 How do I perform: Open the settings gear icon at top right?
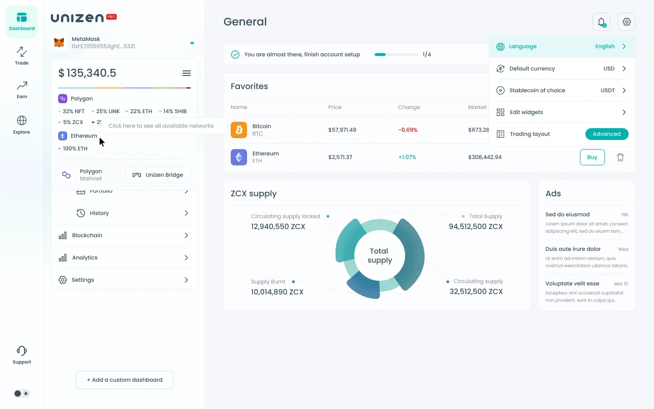pyautogui.click(x=627, y=22)
